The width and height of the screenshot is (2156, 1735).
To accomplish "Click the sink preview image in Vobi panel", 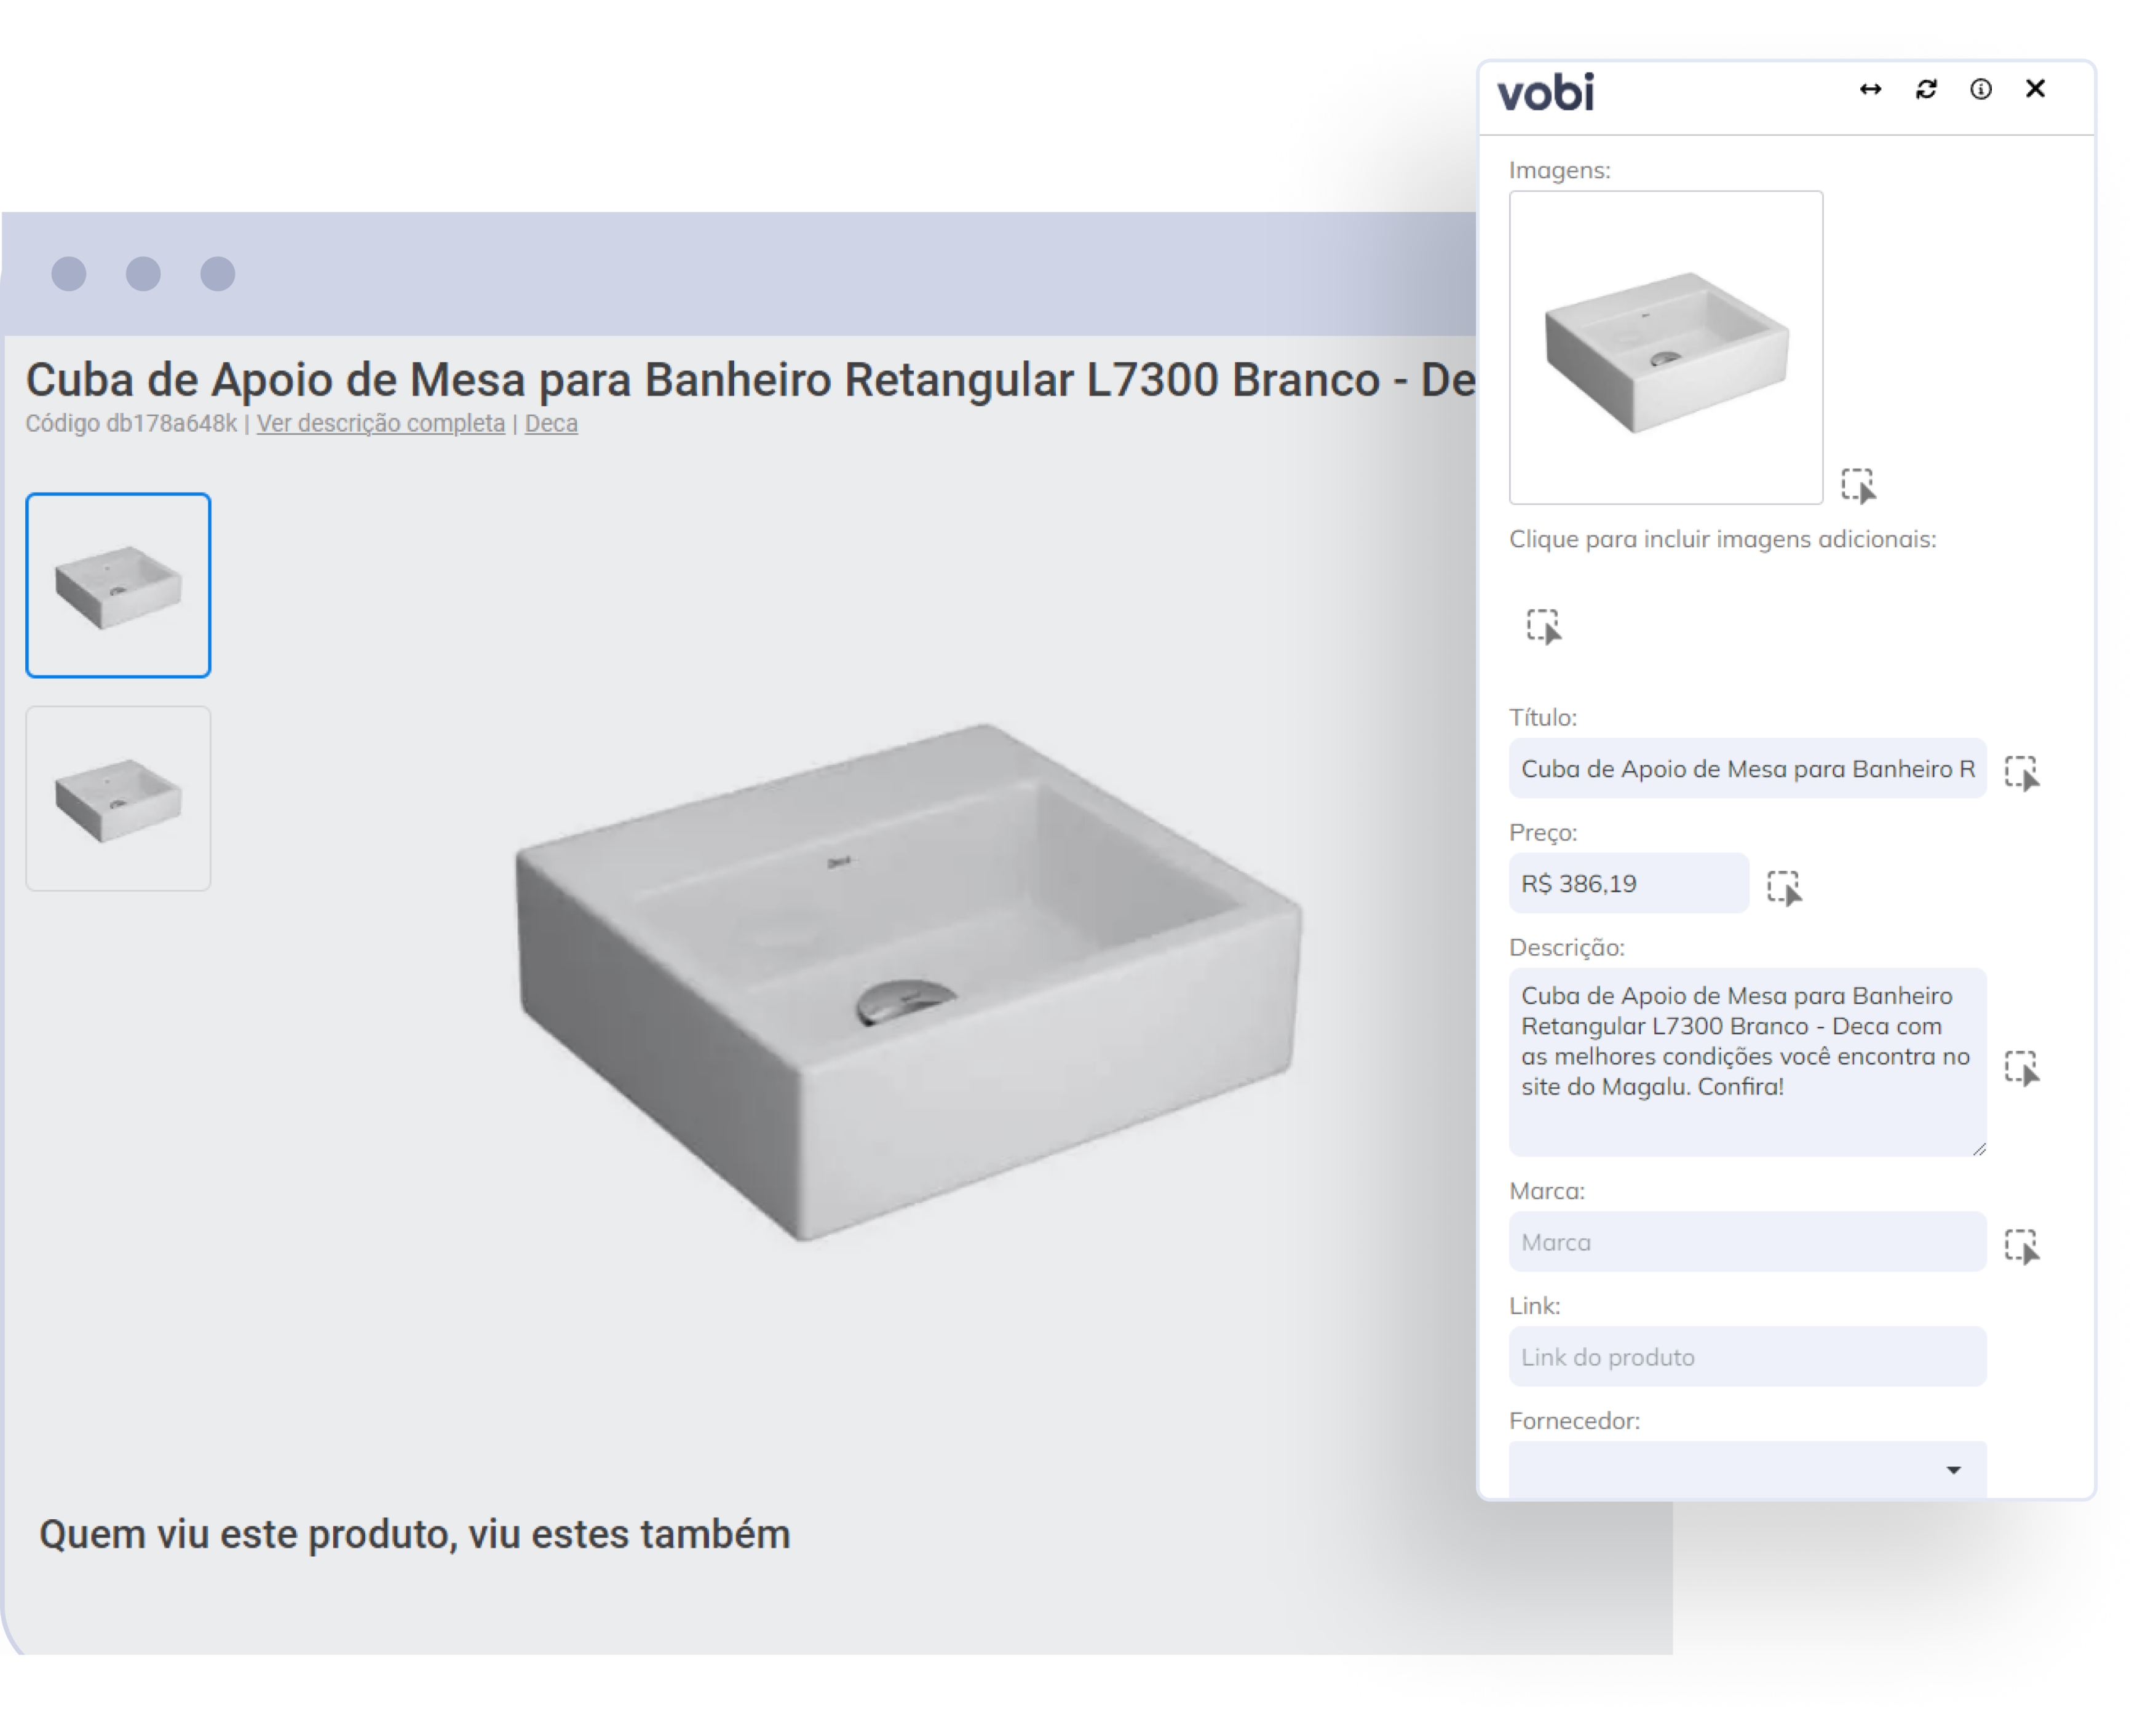I will (1665, 348).
